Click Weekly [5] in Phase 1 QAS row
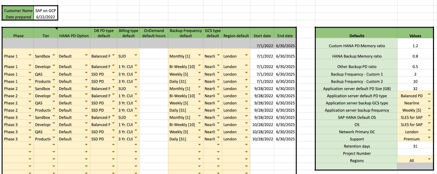 click(x=179, y=74)
